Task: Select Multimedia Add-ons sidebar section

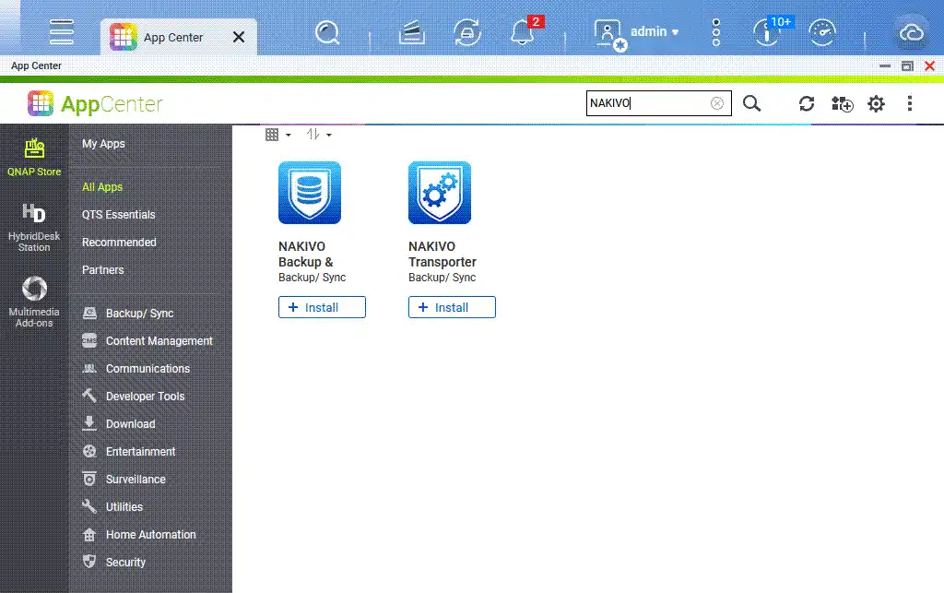Action: tap(34, 302)
